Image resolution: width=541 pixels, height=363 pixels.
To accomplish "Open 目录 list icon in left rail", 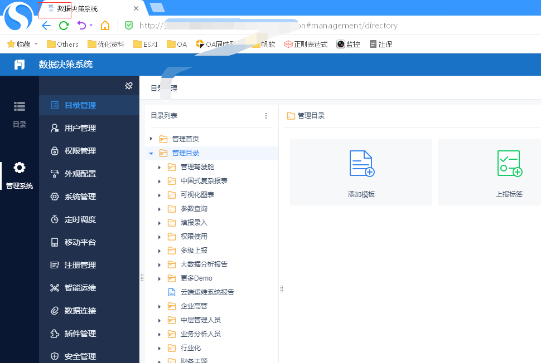I will 20,106.
